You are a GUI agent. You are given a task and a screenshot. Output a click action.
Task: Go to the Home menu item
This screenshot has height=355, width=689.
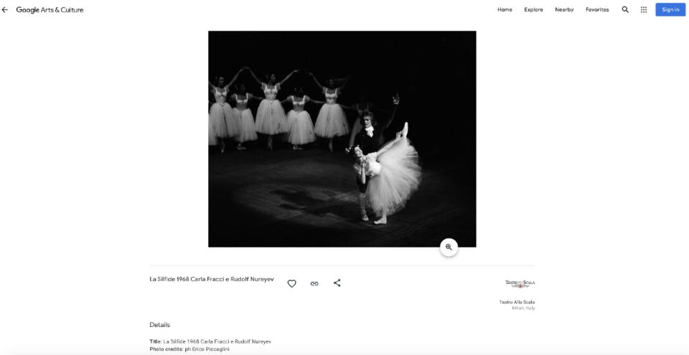[505, 9]
